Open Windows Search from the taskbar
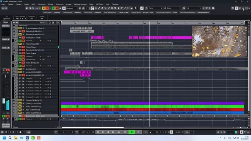Image resolution: width=251 pixels, height=141 pixels. tap(10, 138)
